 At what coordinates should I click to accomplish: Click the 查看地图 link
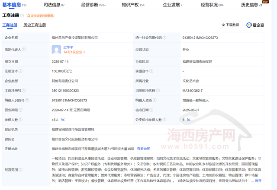tap(143, 148)
